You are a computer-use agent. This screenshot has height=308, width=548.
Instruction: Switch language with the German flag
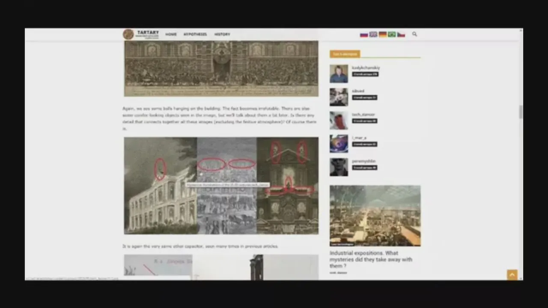click(x=382, y=34)
